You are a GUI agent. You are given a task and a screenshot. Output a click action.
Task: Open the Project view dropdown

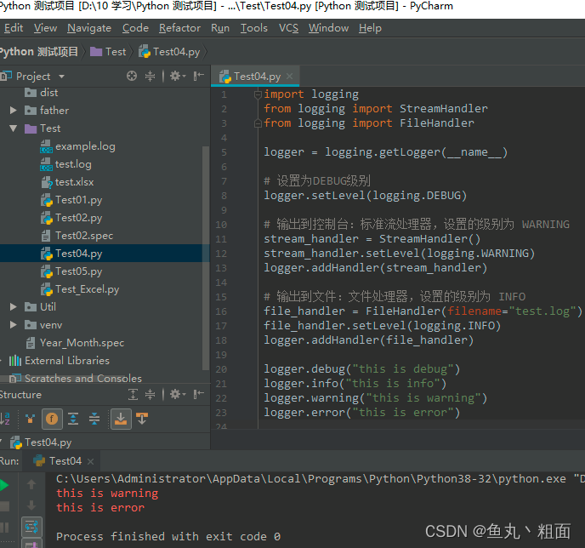point(61,77)
